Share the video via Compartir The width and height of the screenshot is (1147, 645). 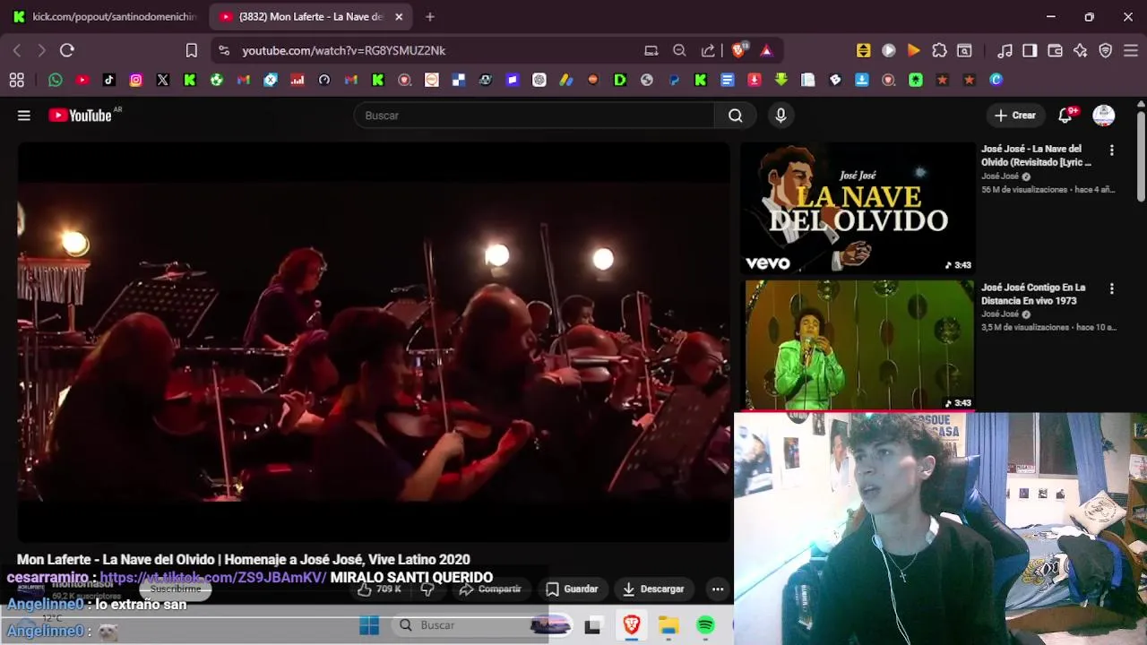click(x=490, y=589)
